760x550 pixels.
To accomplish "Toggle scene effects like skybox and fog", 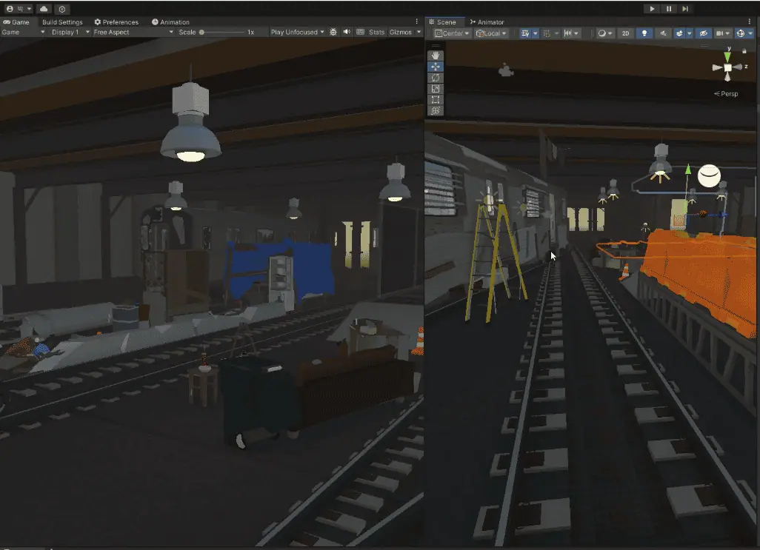I will point(679,33).
